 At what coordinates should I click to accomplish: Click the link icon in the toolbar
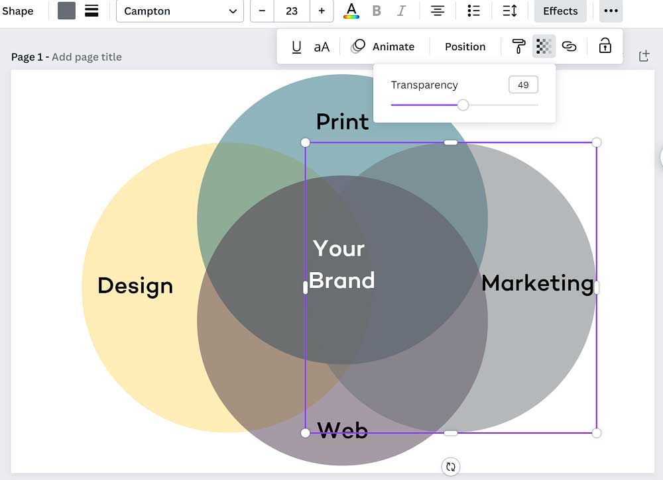point(570,46)
